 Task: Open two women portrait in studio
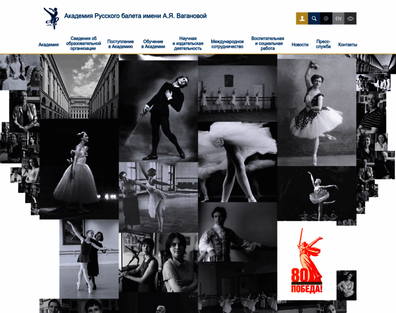click(x=158, y=262)
